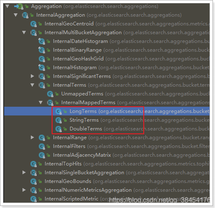This screenshot has width=215, height=208.
Task: Click the DoubleTerms class icon
Action: 58,129
